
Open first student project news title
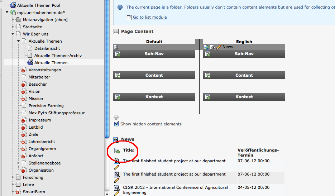click(174, 161)
